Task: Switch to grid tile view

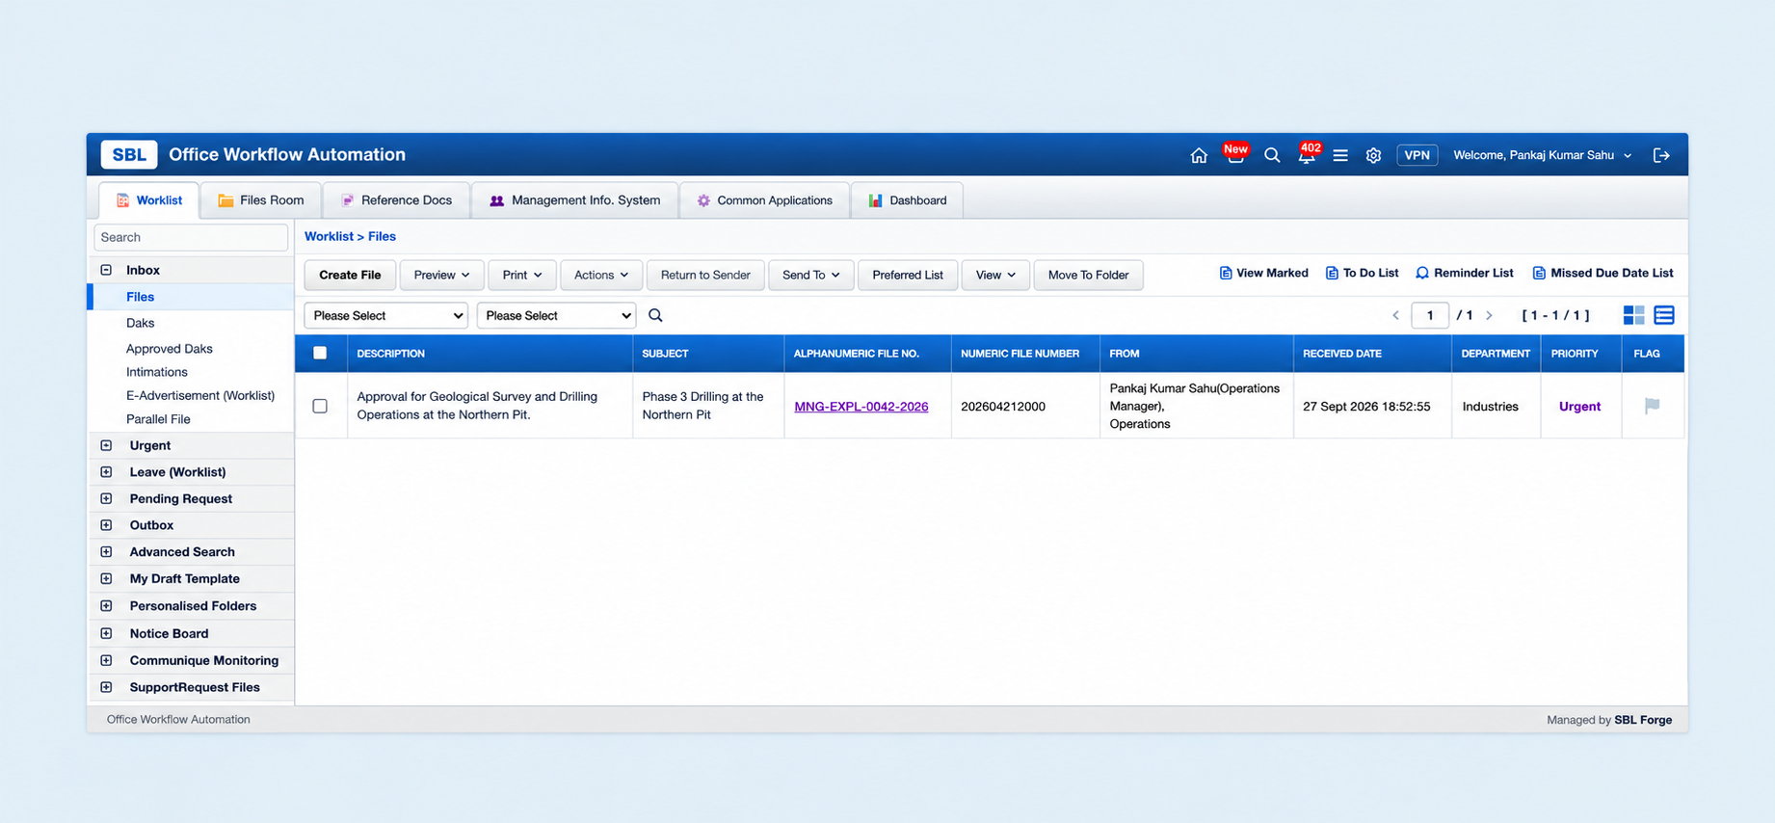Action: point(1633,315)
